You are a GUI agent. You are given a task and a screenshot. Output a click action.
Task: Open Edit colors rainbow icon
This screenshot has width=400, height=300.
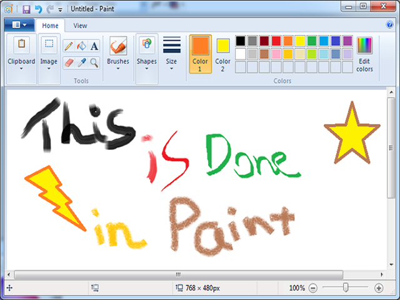(364, 46)
